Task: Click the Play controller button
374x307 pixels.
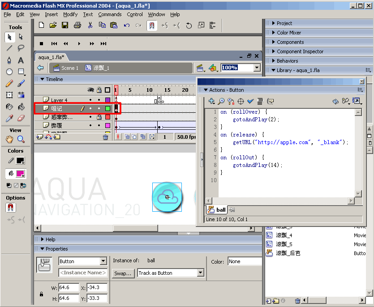Action: [79, 43]
